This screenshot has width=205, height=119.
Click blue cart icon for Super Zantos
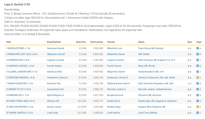pos(197,113)
